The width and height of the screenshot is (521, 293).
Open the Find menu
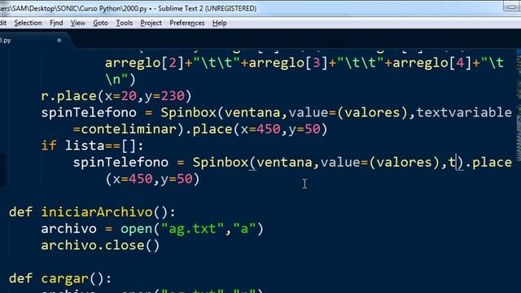pyautogui.click(x=56, y=23)
